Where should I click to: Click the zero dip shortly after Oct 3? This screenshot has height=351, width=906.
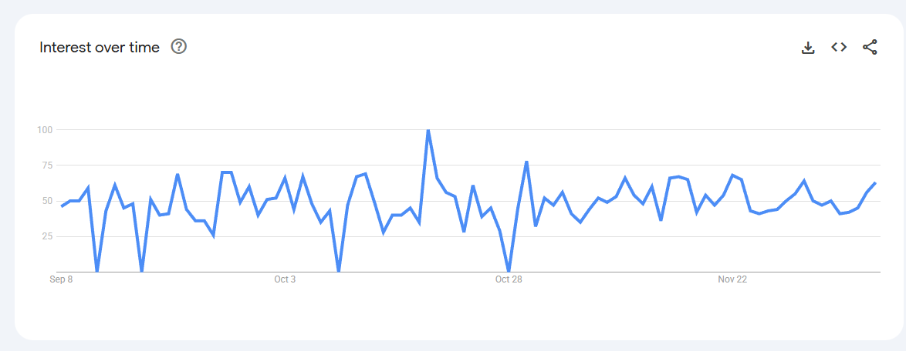[339, 271]
